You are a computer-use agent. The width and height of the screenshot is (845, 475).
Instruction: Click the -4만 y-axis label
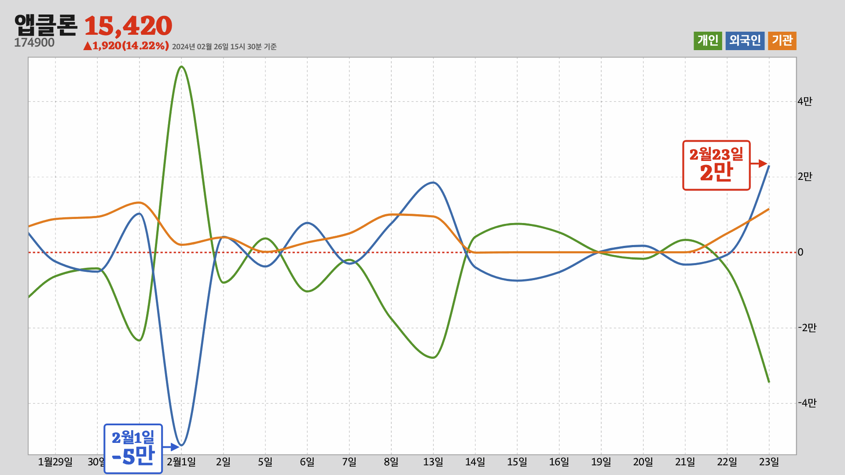coord(807,403)
